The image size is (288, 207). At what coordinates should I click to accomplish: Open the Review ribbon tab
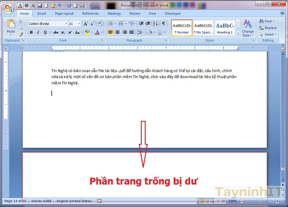135,13
